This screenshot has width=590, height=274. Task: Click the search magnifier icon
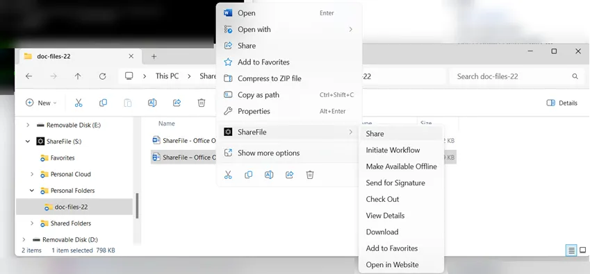575,76
